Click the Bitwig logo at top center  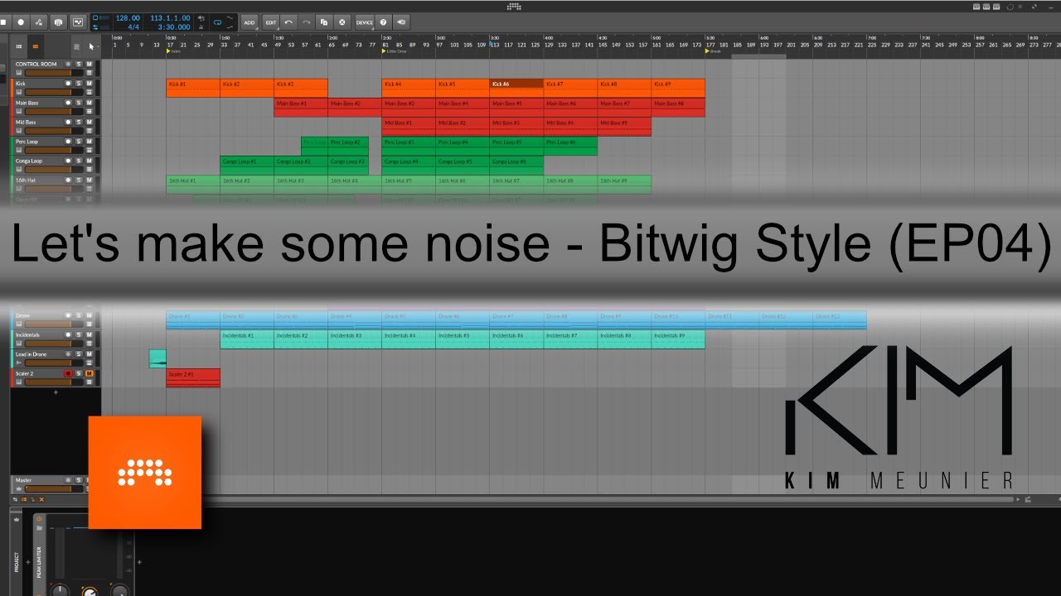(x=514, y=6)
